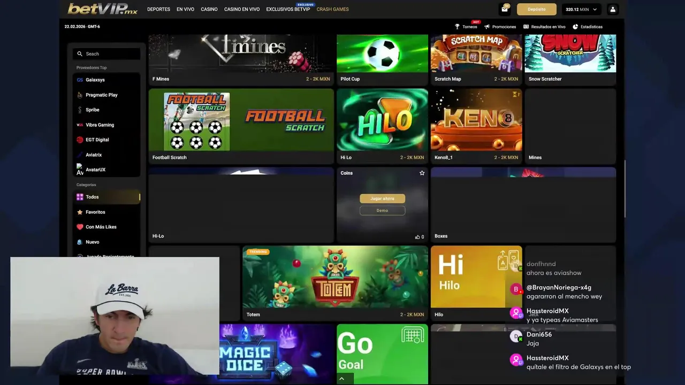Open the betVIP.mx logo home link
The height and width of the screenshot is (385, 685).
click(x=102, y=9)
